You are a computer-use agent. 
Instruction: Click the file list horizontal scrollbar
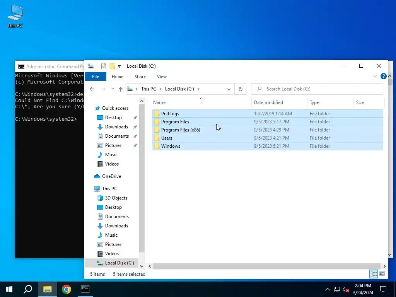click(x=266, y=266)
